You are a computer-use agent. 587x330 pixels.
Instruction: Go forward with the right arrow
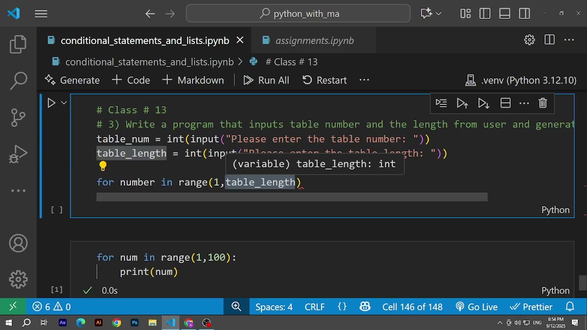click(170, 14)
